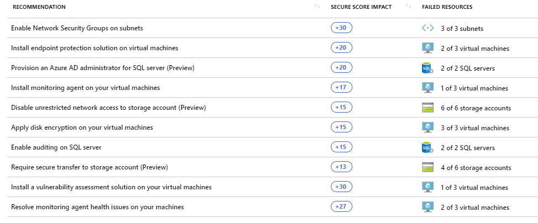The height and width of the screenshot is (223, 538).
Task: Select Apply disk encryption on your virtual machines
Action: [82, 128]
